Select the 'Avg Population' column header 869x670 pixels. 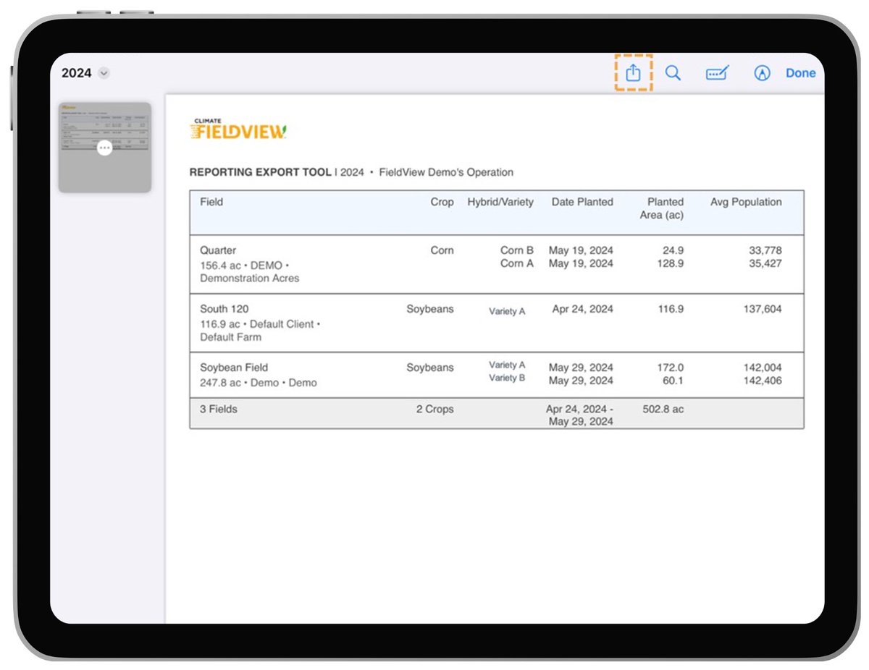[746, 202]
